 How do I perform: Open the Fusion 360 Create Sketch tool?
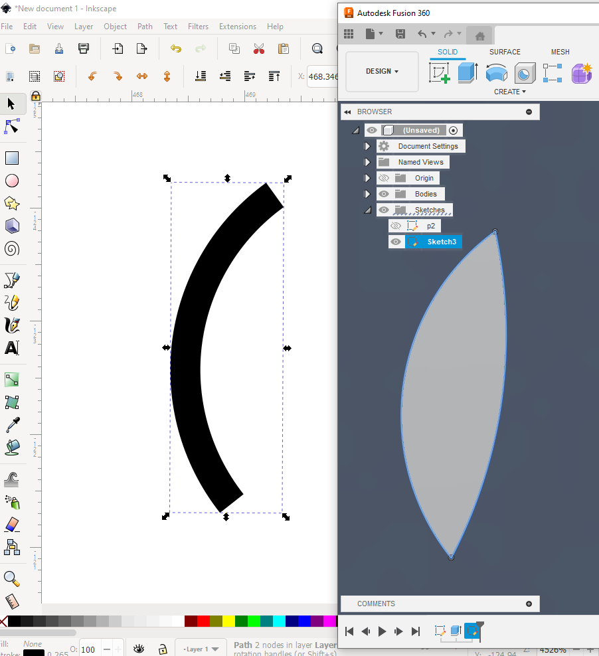[x=440, y=73]
